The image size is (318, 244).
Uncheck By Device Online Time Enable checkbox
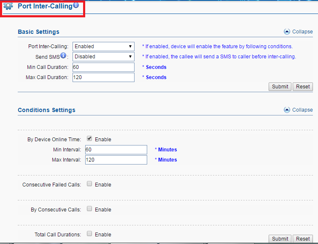coord(89,139)
